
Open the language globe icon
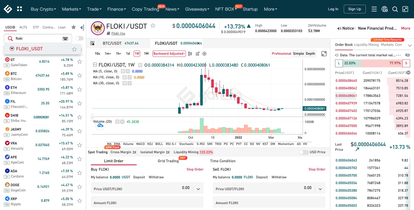click(x=384, y=9)
